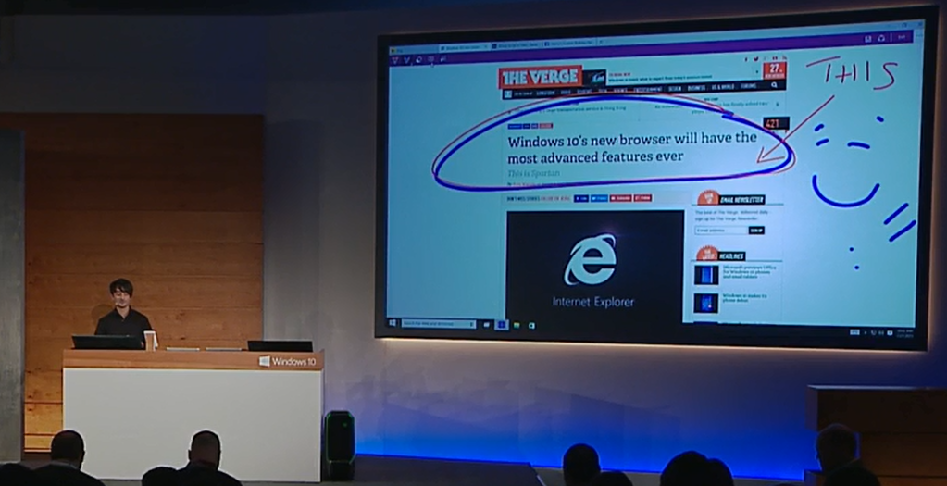Viewport: 947px width, 486px height.
Task: Click The Verge logo
Action: pos(541,77)
